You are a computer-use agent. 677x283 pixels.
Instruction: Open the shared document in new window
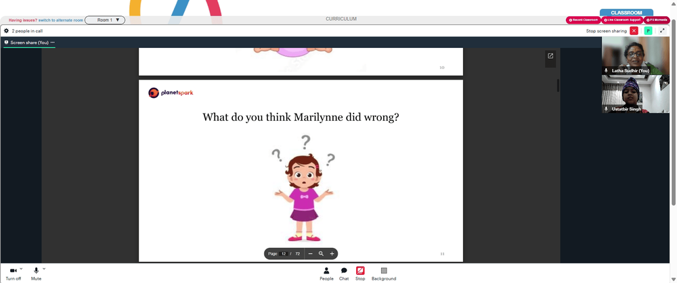(x=550, y=56)
